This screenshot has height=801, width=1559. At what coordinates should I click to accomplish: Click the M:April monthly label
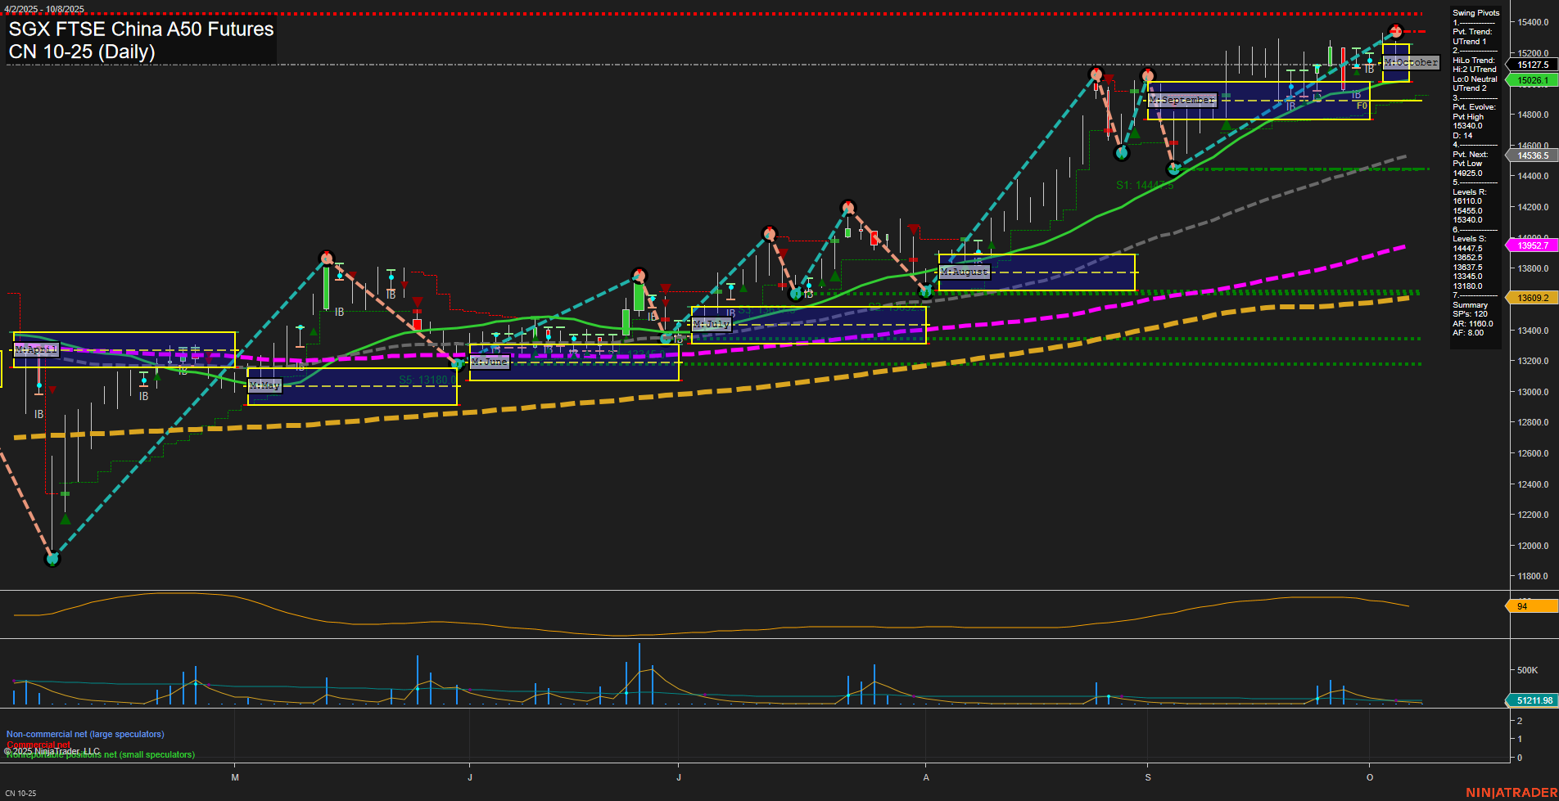[35, 349]
